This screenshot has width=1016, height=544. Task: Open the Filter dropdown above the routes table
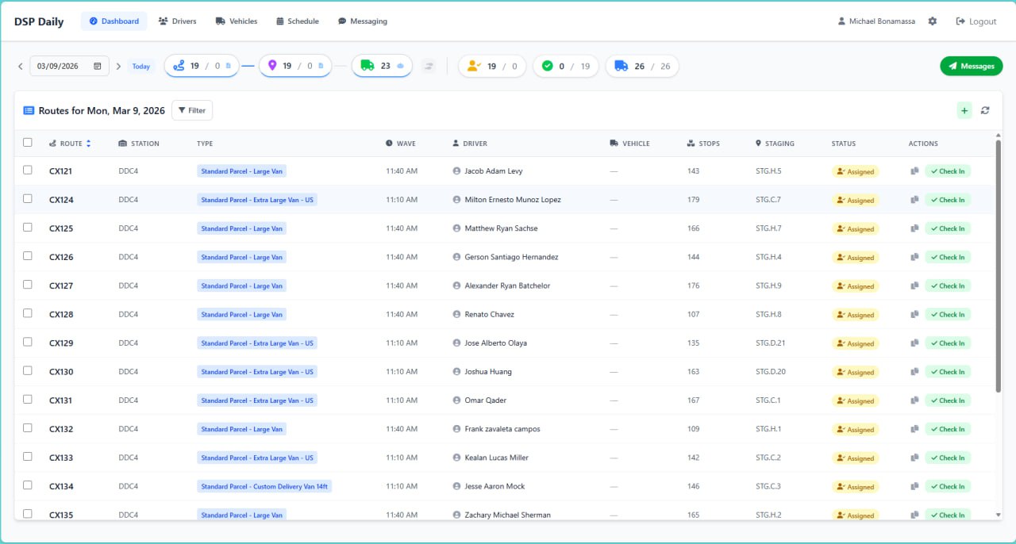click(191, 110)
